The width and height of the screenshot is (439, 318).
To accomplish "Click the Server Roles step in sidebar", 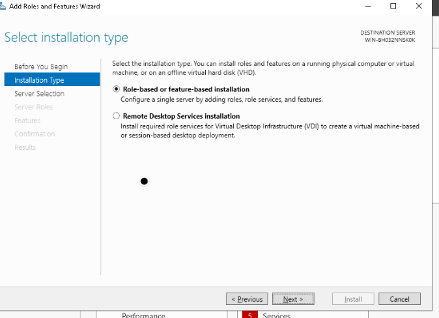I will click(34, 107).
